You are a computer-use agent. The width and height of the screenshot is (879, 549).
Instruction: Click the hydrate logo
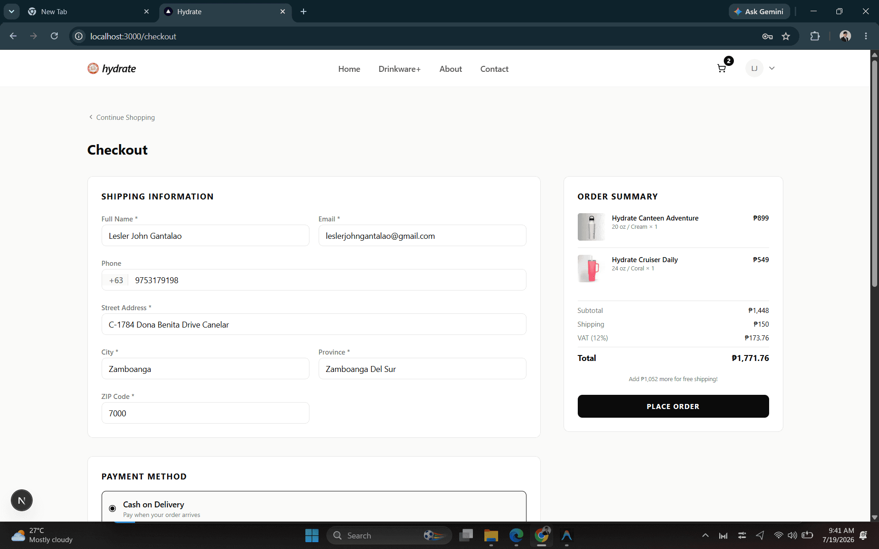pos(112,69)
